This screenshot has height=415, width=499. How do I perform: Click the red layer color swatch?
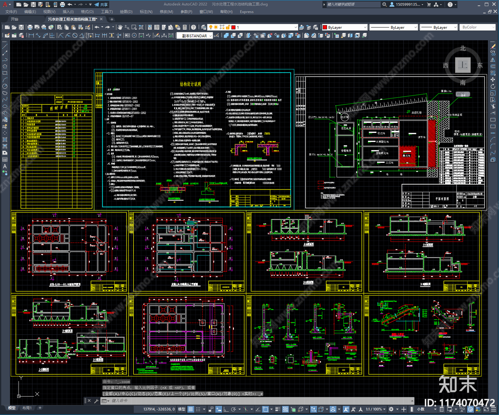tap(233, 27)
